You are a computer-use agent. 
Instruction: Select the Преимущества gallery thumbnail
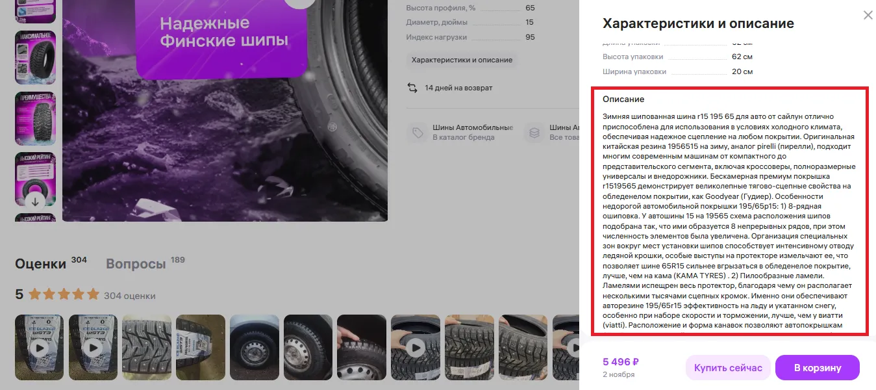35,118
